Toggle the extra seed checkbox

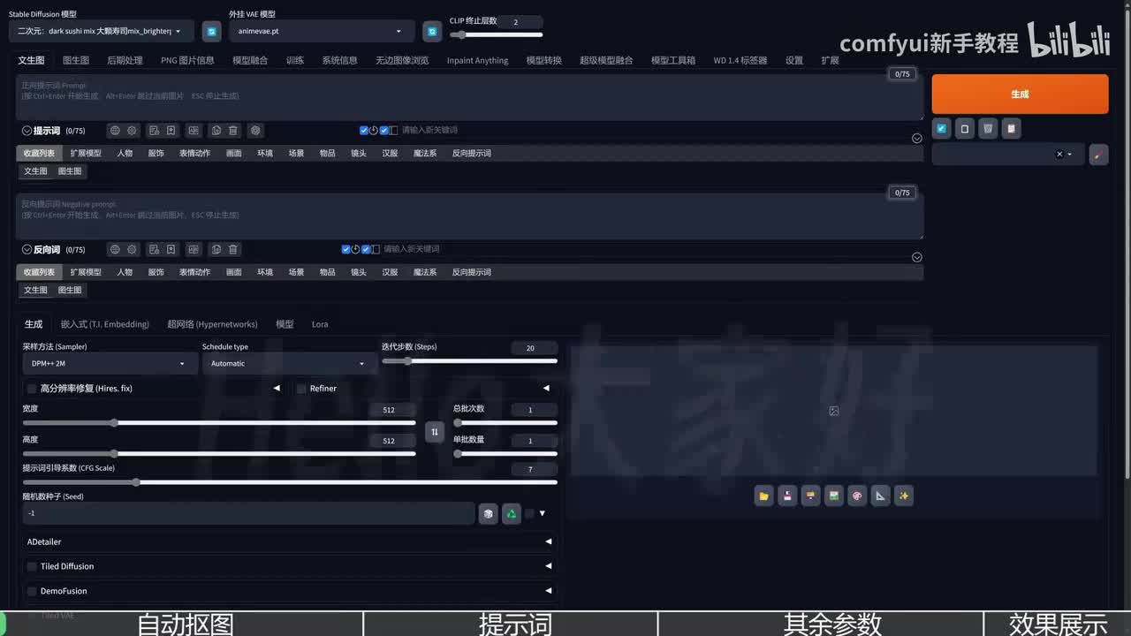coord(529,513)
